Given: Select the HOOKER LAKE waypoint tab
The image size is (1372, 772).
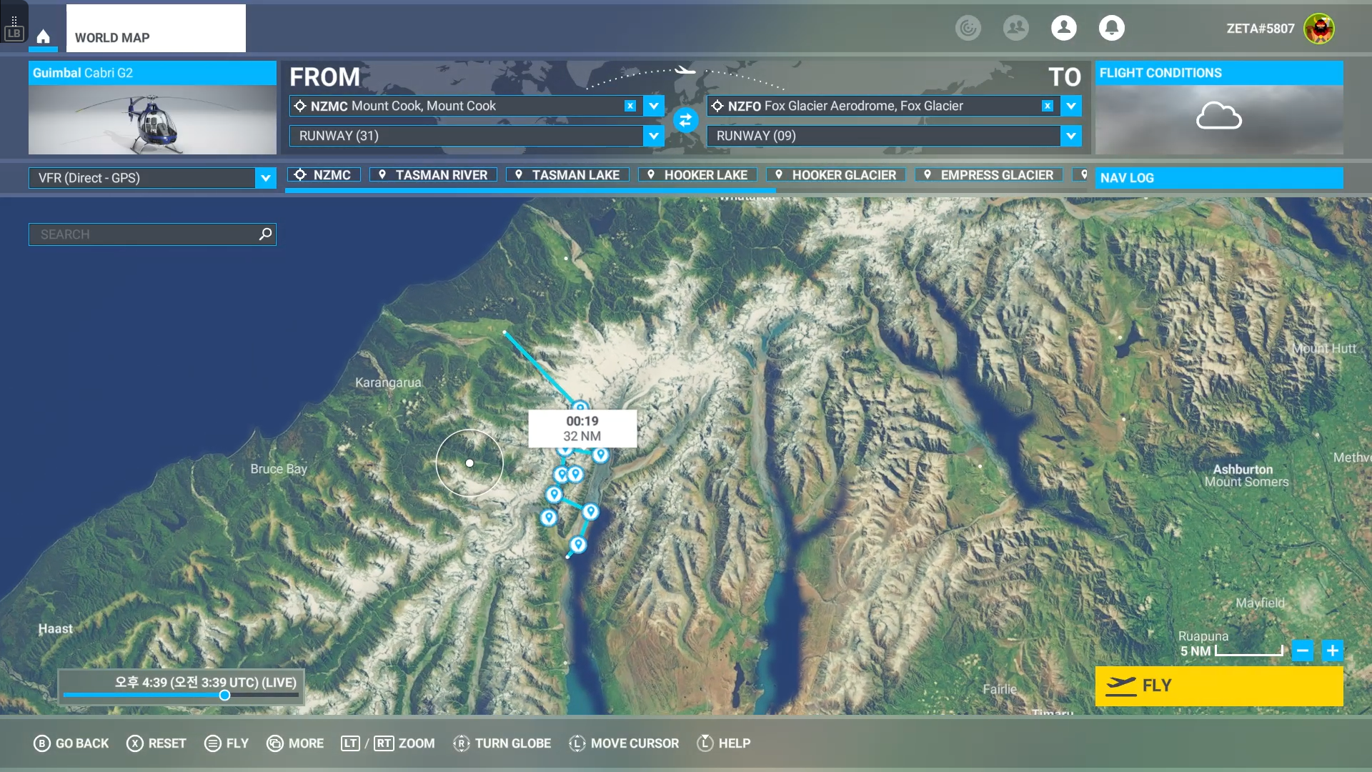Looking at the screenshot, I should pos(697,175).
